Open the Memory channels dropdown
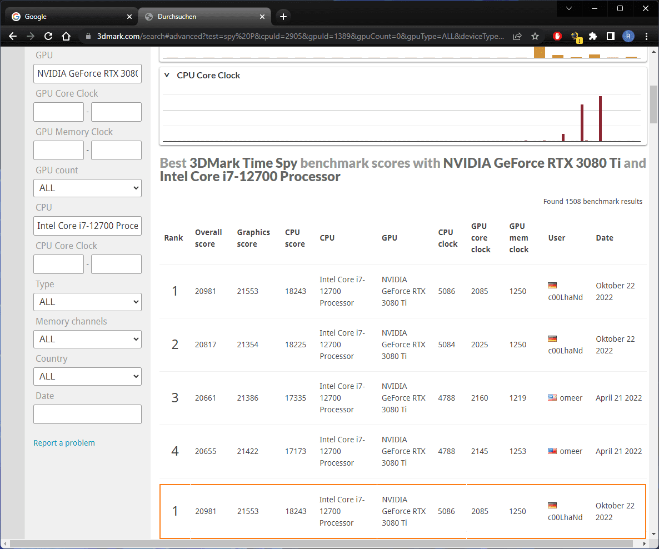Screen dimensions: 659x549 [x=87, y=339]
